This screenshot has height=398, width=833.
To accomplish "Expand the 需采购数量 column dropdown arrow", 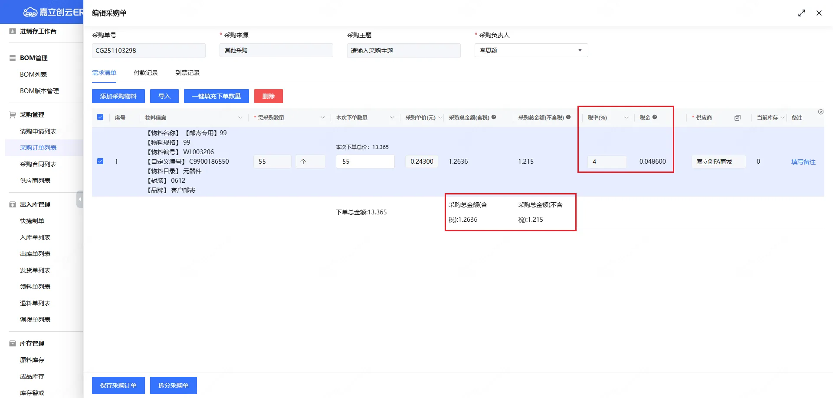I will click(x=322, y=118).
